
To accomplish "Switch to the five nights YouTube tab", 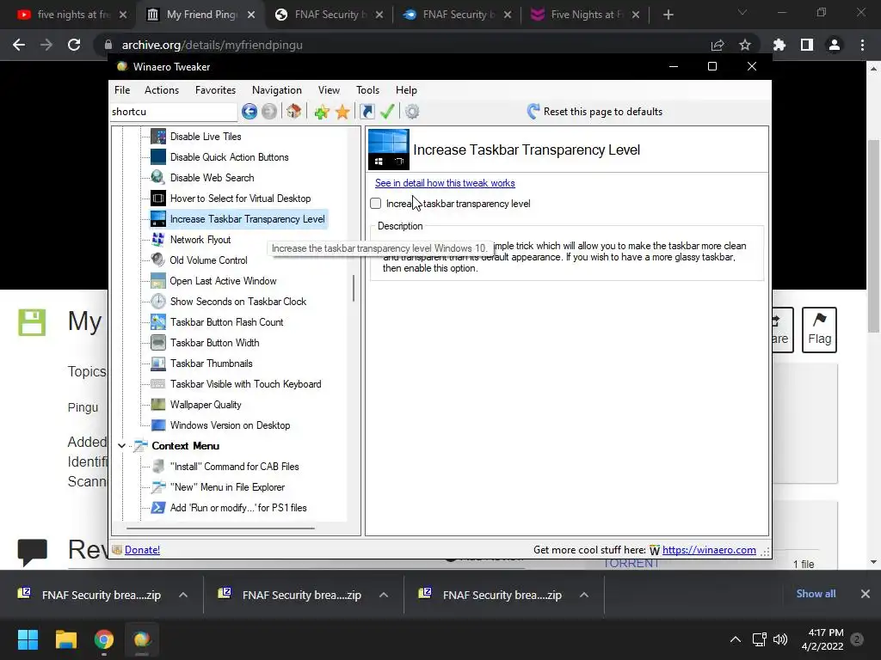I will tap(72, 15).
